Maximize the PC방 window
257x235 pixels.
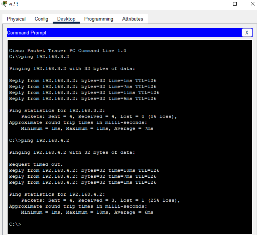(x=235, y=4)
